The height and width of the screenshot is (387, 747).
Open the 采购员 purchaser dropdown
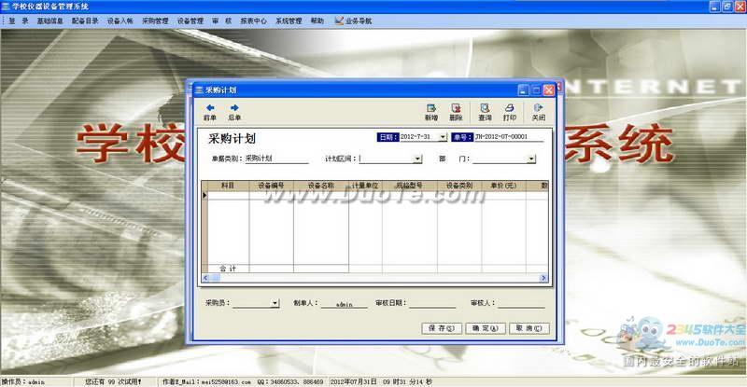(x=275, y=303)
